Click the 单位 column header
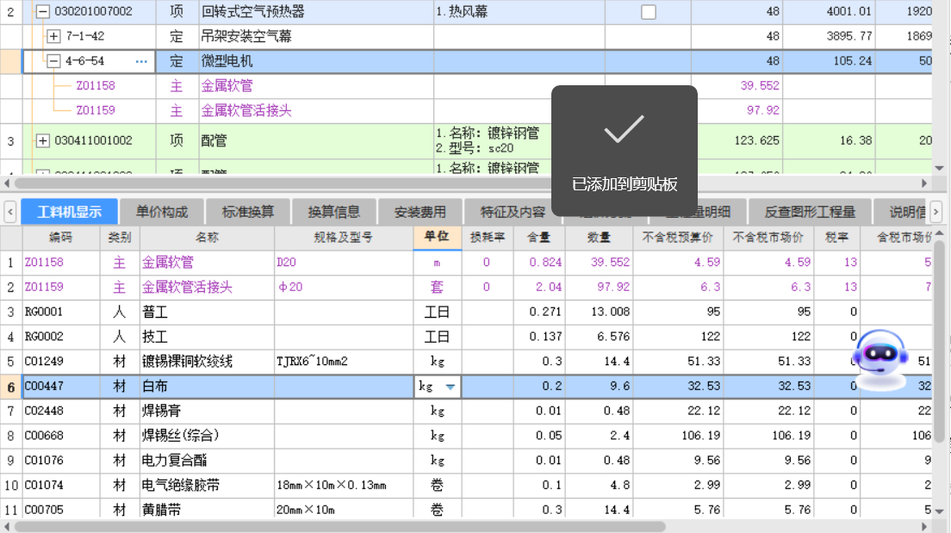 click(437, 237)
